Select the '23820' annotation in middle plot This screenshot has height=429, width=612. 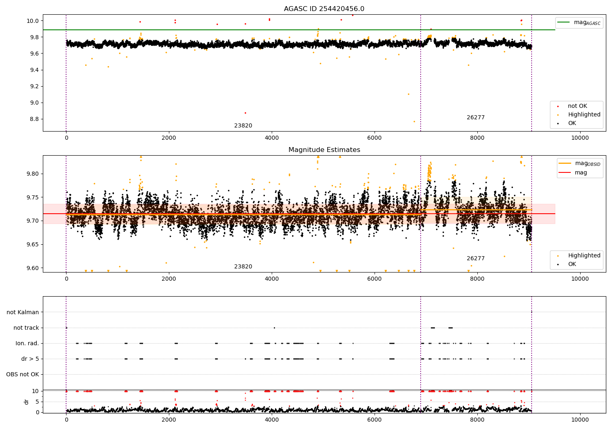tap(243, 267)
